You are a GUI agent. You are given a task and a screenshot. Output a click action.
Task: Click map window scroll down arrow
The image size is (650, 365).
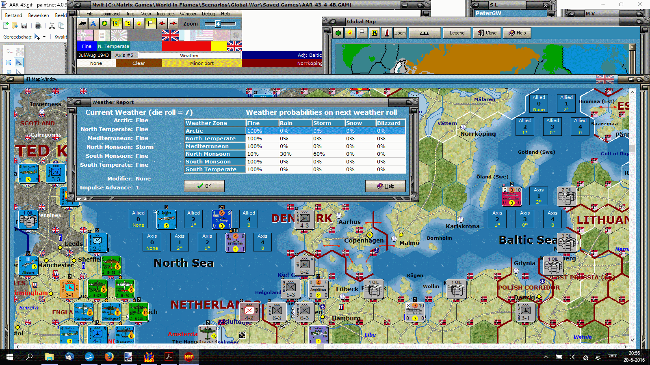tap(632, 340)
